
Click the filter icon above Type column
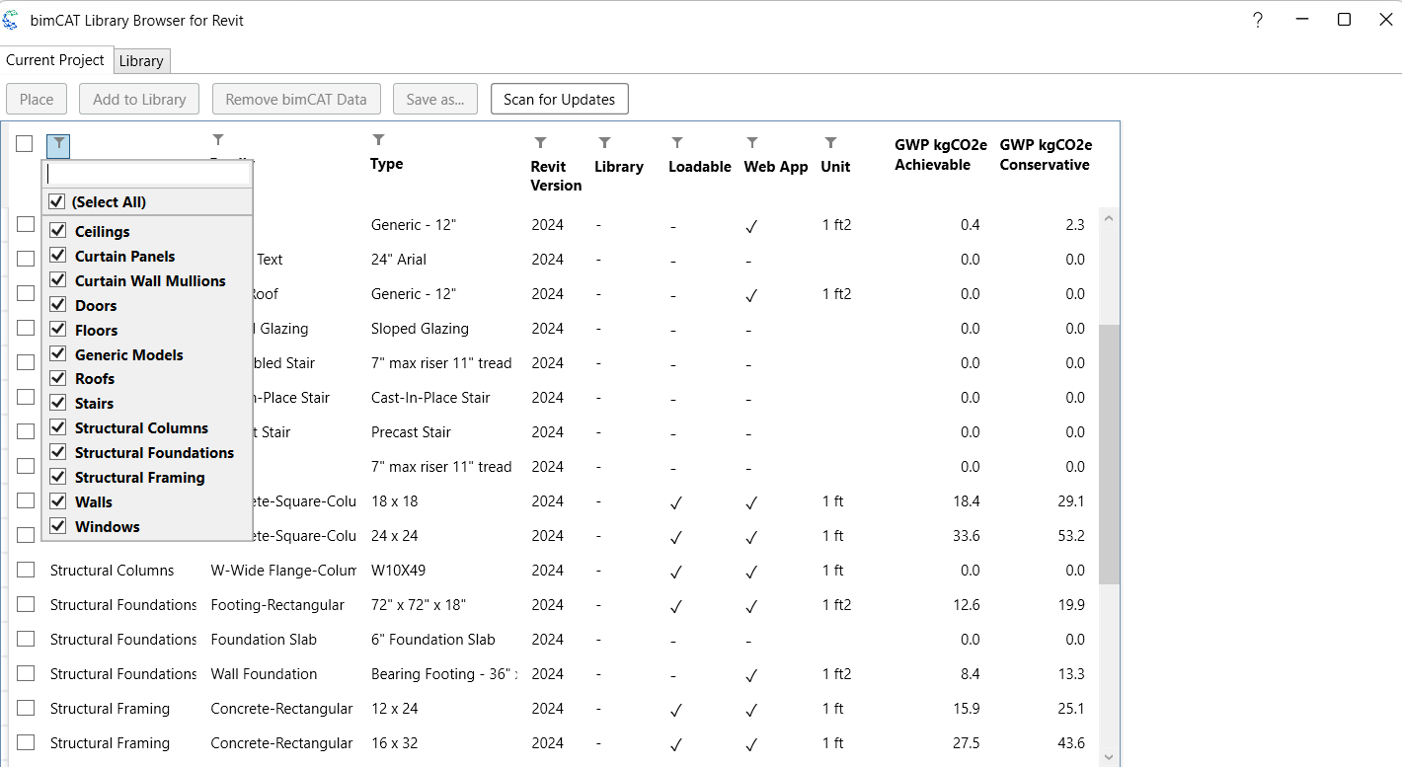pos(378,140)
